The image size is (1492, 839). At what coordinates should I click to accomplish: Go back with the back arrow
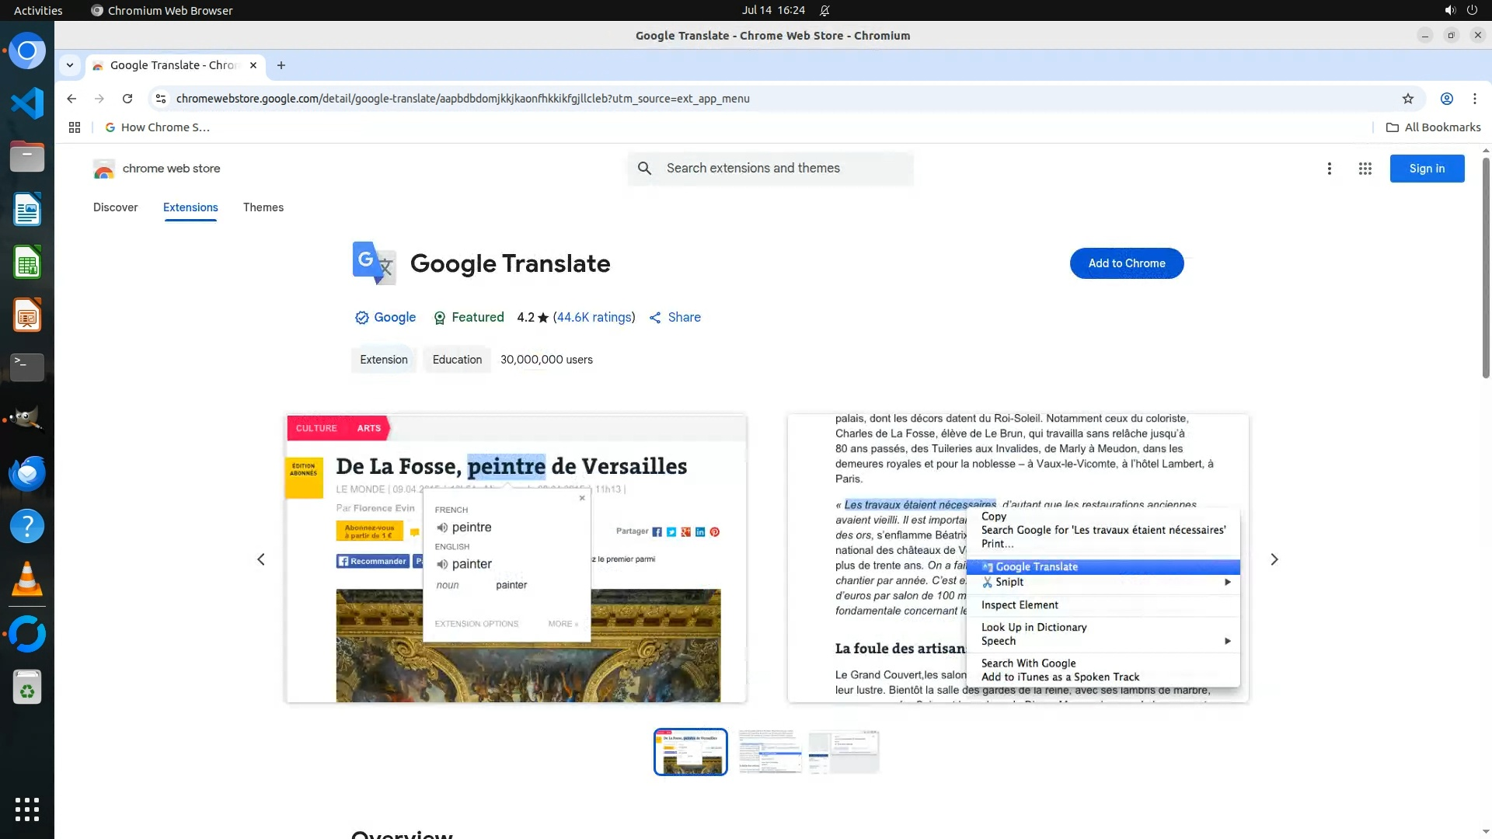tap(71, 99)
